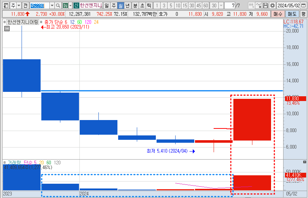Open the custom interval 30 dropdown arrow

(221, 5)
